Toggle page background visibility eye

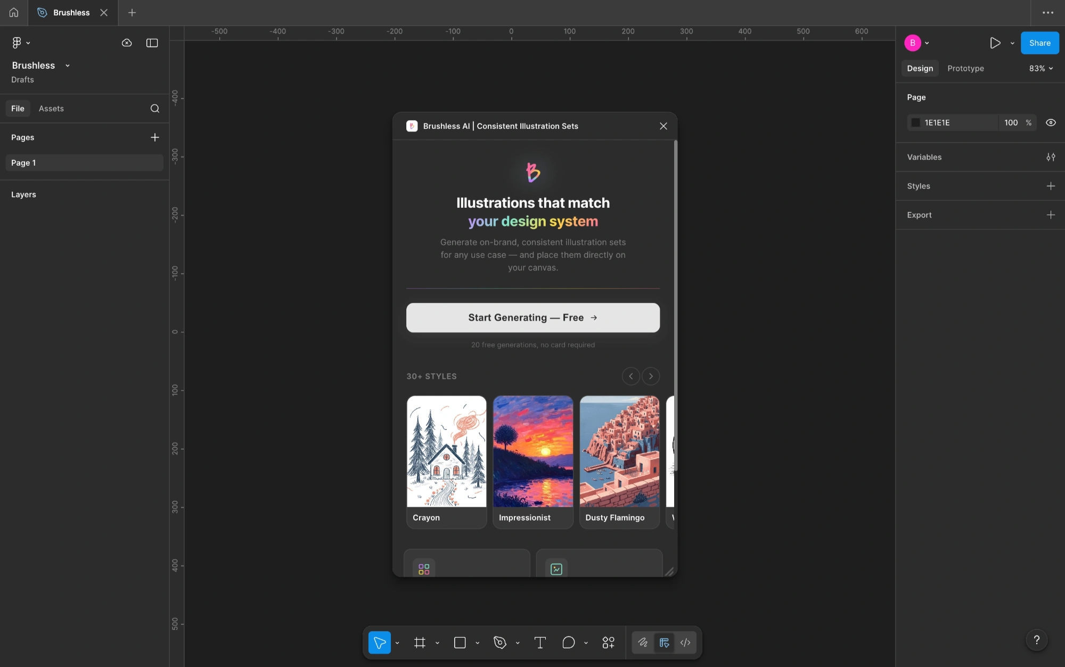pyautogui.click(x=1051, y=123)
